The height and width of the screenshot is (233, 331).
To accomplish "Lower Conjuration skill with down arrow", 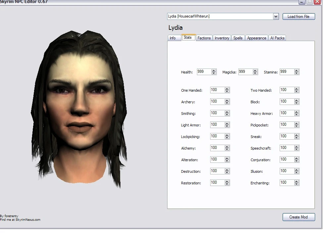I will pos(296,161).
